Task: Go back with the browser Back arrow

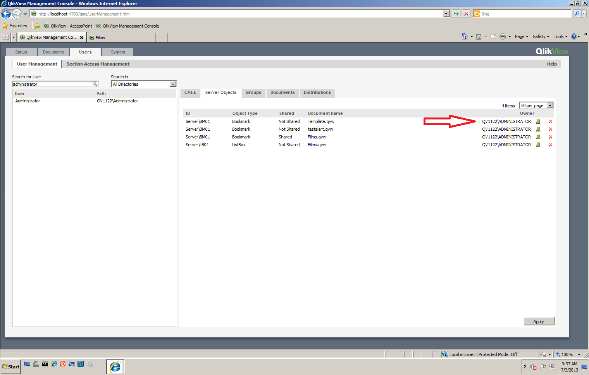Action: click(6, 14)
